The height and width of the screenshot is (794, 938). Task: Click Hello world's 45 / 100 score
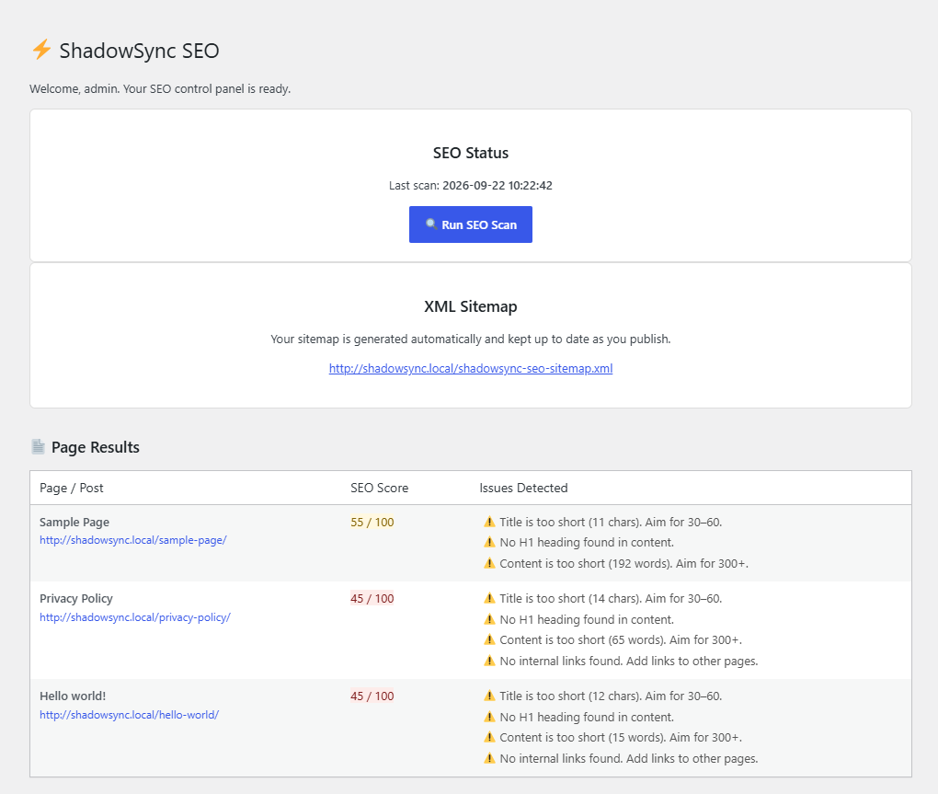coord(372,696)
